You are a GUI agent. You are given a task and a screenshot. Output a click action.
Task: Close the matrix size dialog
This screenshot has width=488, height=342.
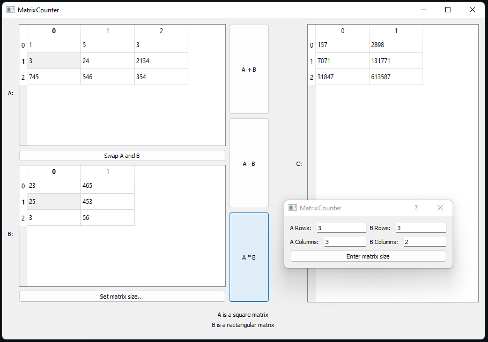click(x=440, y=208)
